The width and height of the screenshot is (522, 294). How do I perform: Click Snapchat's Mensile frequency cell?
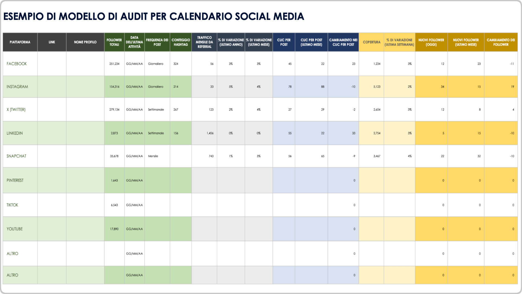click(x=157, y=156)
